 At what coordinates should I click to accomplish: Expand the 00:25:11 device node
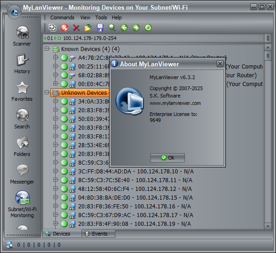tap(56, 66)
